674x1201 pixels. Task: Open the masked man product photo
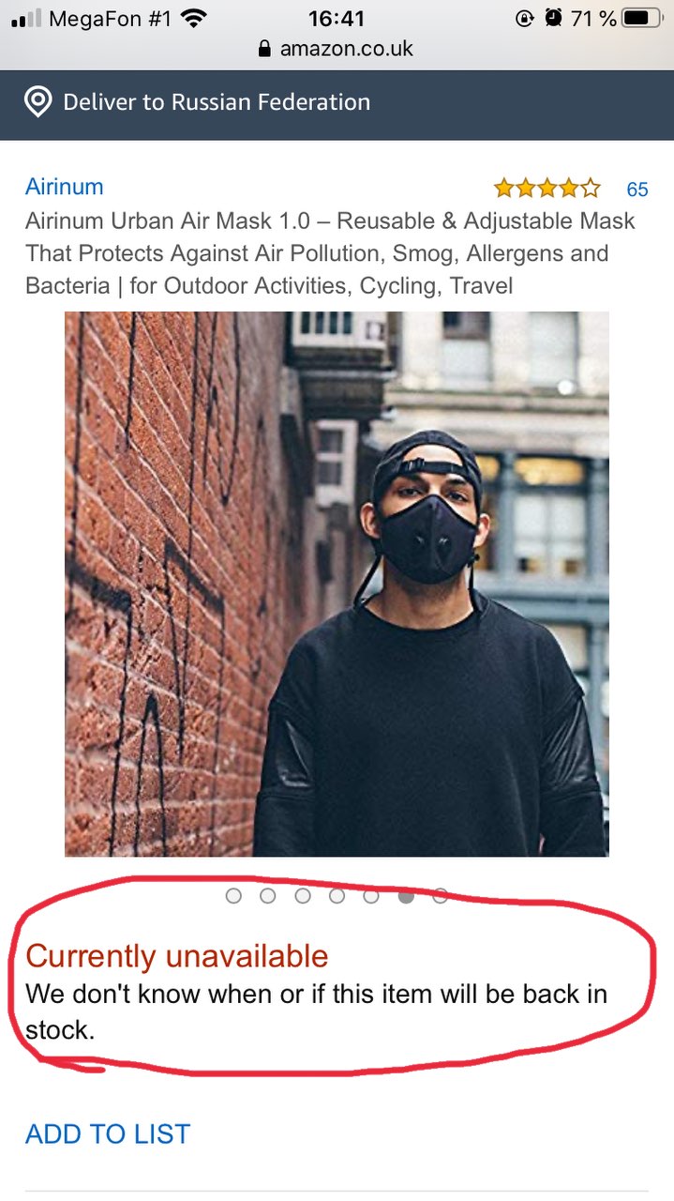(x=337, y=584)
